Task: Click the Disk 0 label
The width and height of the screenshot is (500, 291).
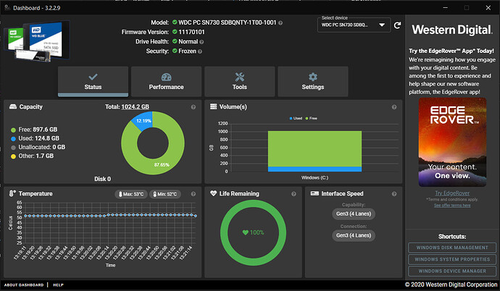Action: point(102,179)
